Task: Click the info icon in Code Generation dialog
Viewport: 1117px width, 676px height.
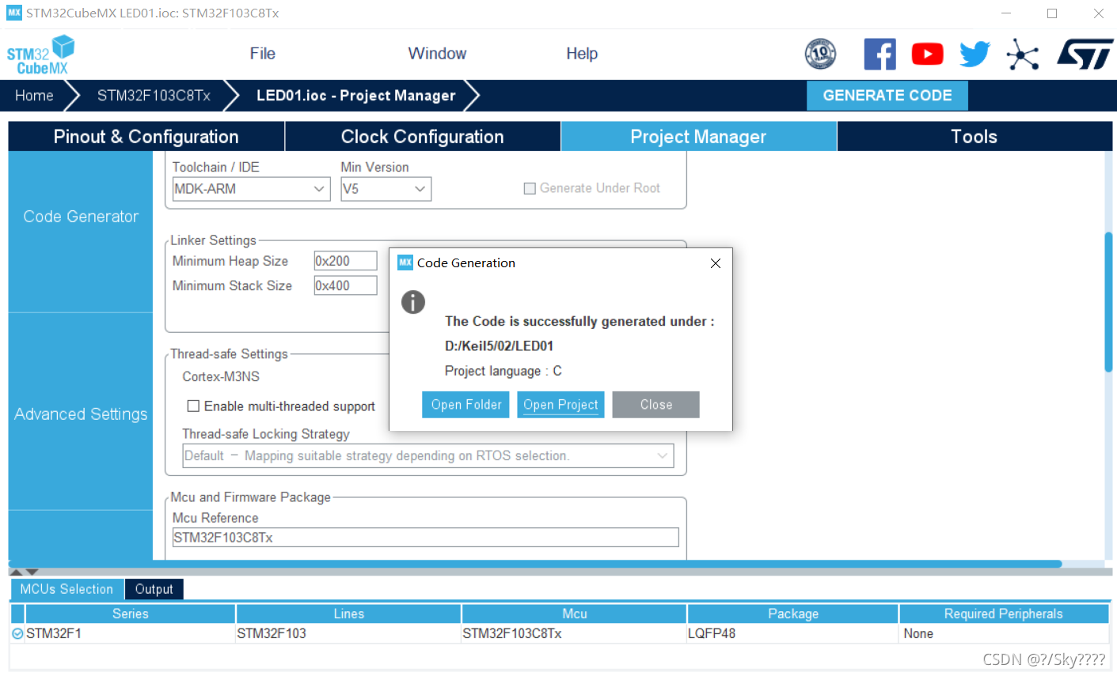Action: tap(413, 301)
